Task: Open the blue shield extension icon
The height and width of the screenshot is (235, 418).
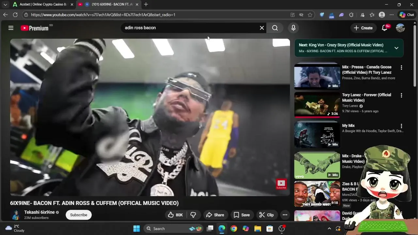Action: [x=322, y=15]
